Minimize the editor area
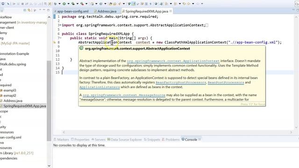The height and width of the screenshot is (168, 299). (x=294, y=9)
